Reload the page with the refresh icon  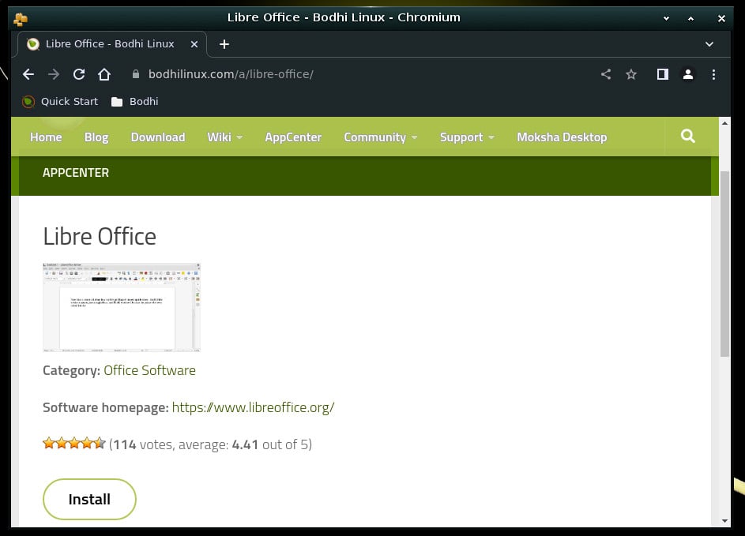[x=79, y=74]
